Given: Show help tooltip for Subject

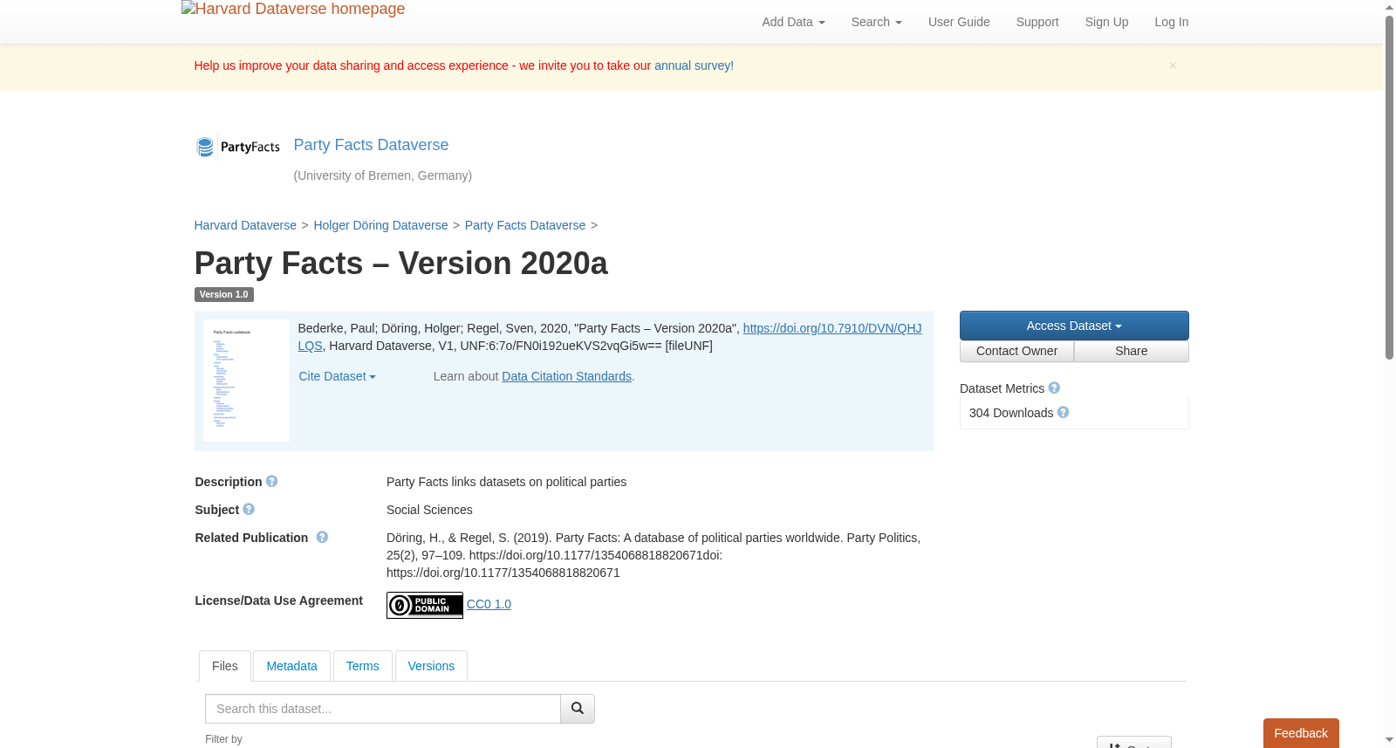Looking at the screenshot, I should click(x=249, y=509).
